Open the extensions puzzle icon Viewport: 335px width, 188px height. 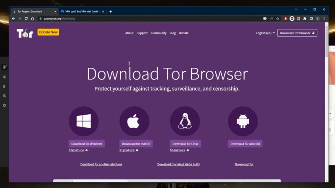coord(305,19)
